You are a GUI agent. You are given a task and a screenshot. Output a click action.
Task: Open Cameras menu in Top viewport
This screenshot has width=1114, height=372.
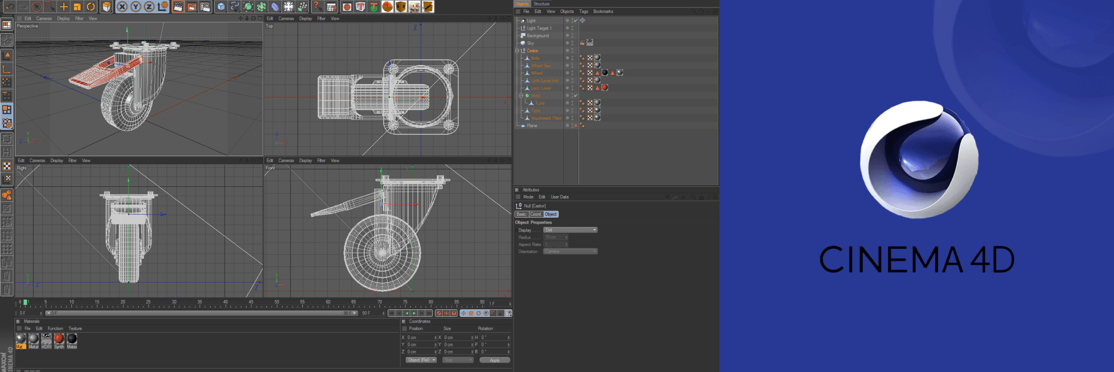click(286, 19)
